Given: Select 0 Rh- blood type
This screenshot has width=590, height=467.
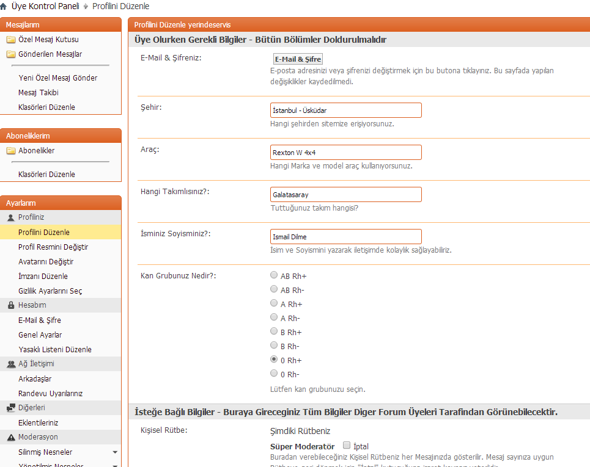Looking at the screenshot, I should click(x=274, y=373).
